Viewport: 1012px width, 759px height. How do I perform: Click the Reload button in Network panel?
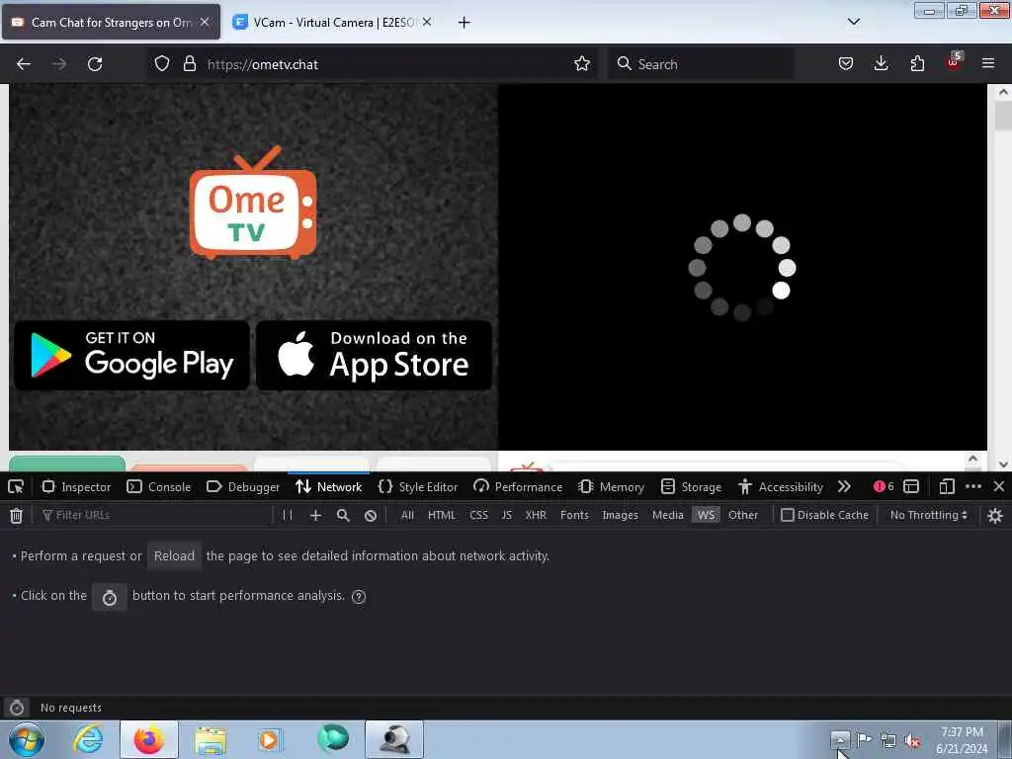[x=174, y=555]
